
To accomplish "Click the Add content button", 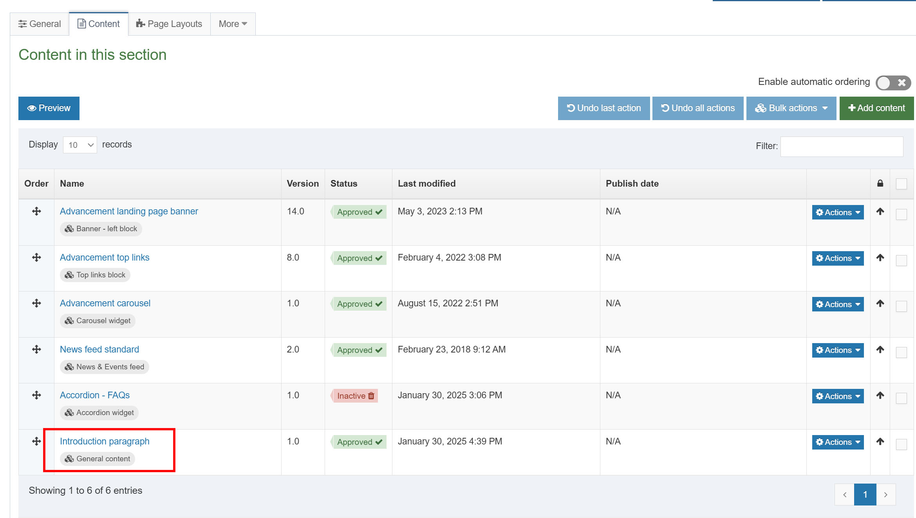I will coord(876,108).
